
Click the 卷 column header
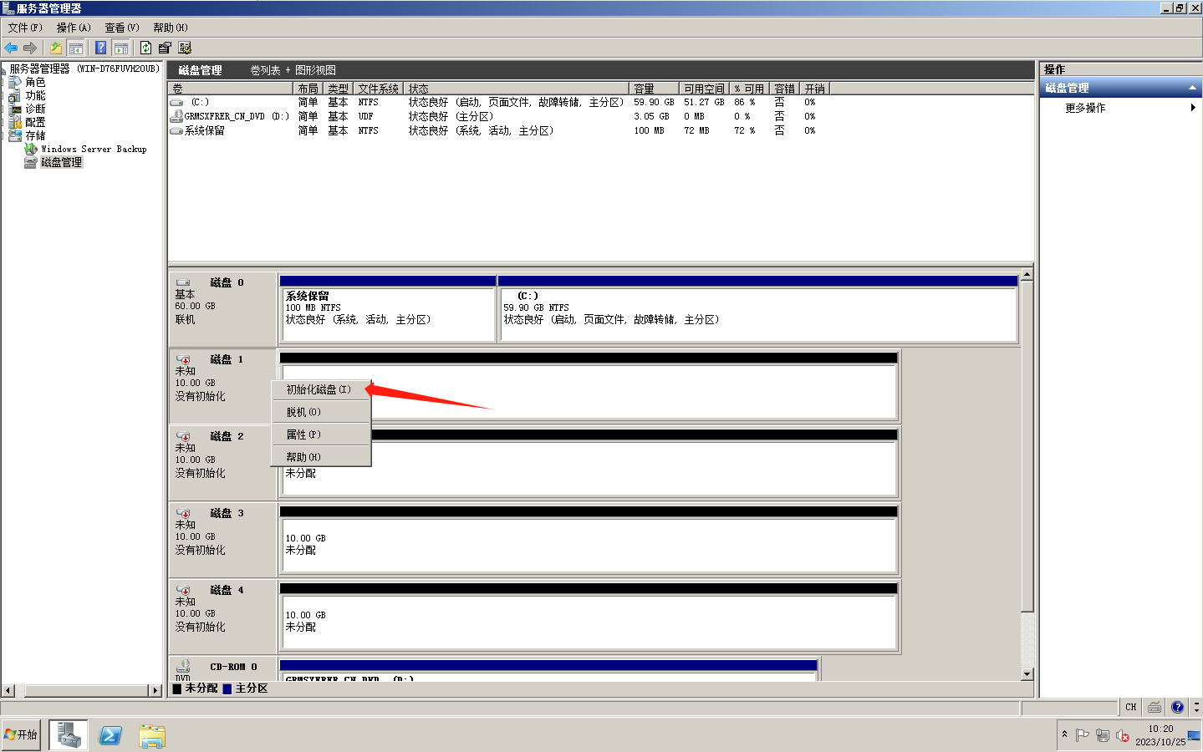pyautogui.click(x=231, y=89)
